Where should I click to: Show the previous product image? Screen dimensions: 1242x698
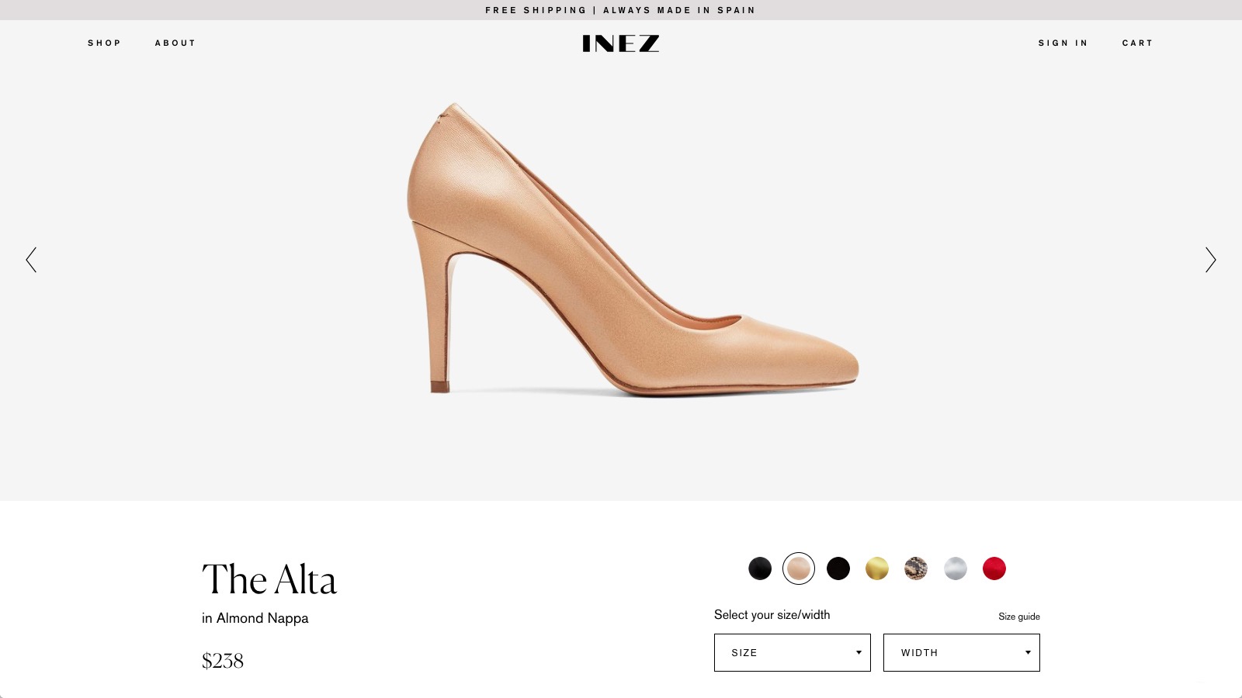point(31,261)
